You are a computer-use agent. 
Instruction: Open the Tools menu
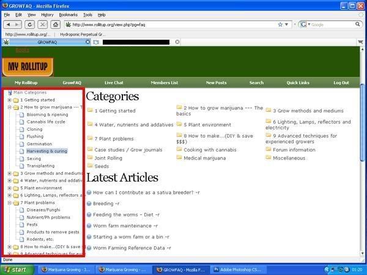[87, 15]
